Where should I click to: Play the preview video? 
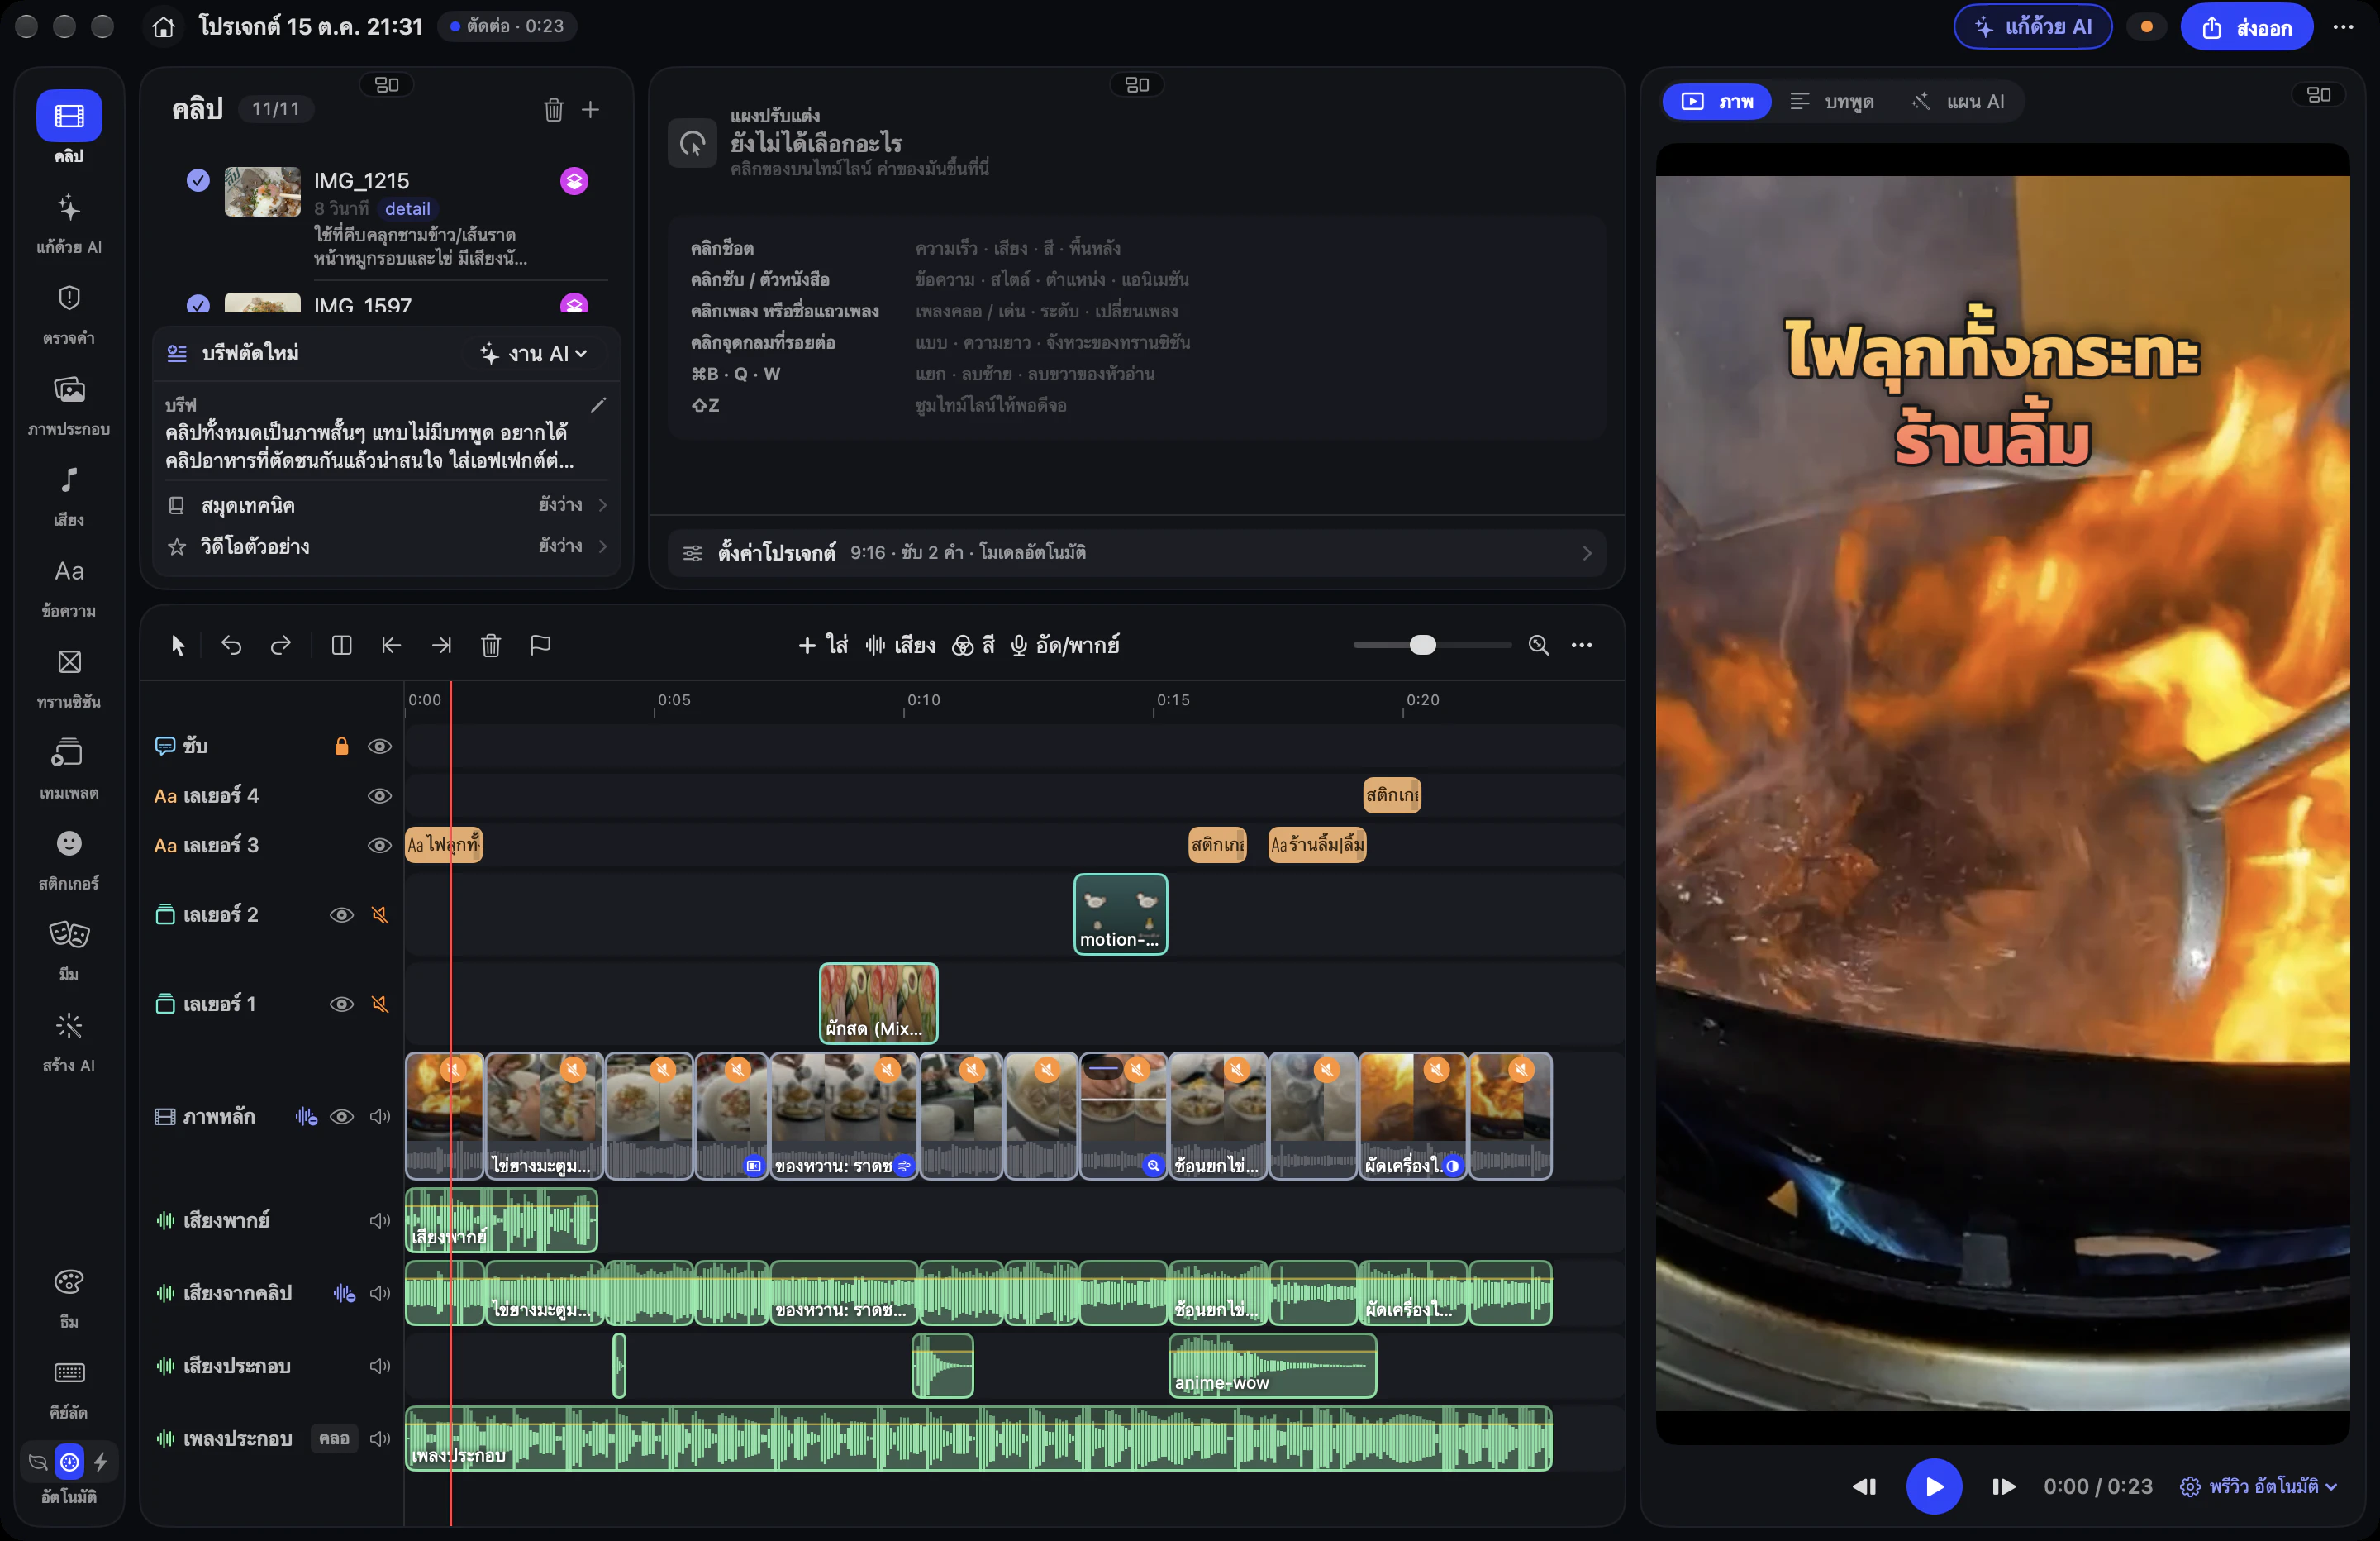click(x=1933, y=1486)
